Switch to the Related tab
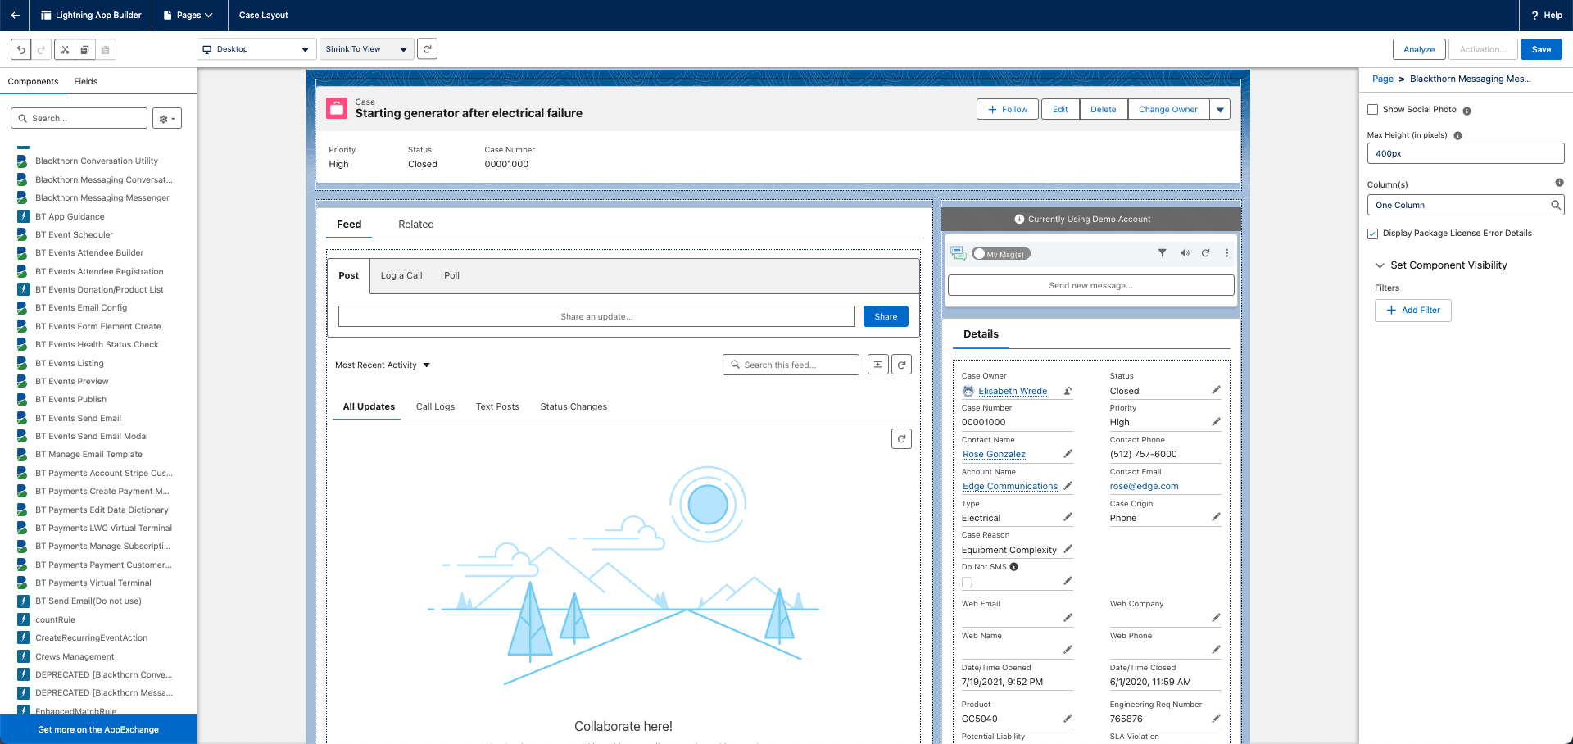This screenshot has height=744, width=1573. coord(416,225)
